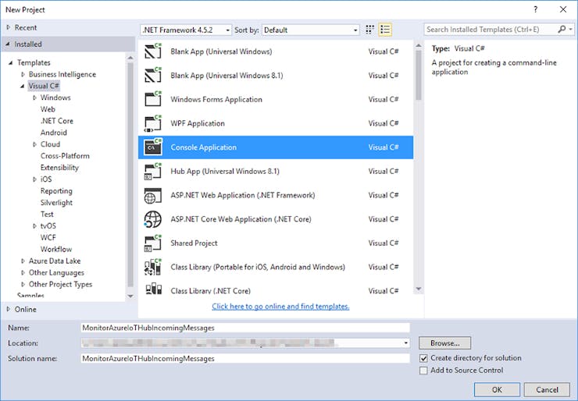The width and height of the screenshot is (578, 401).
Task: Select the Workflow category
Action: [56, 250]
